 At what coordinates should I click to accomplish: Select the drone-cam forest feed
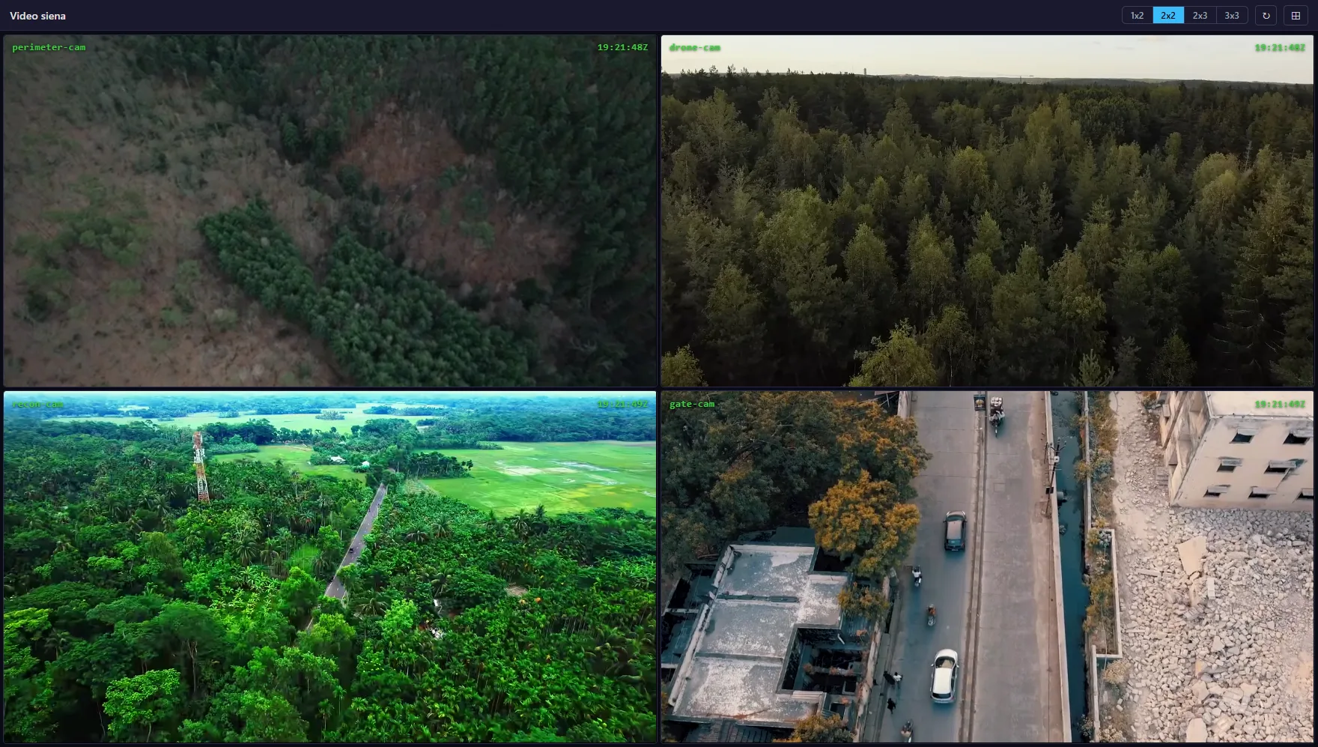[987, 211]
